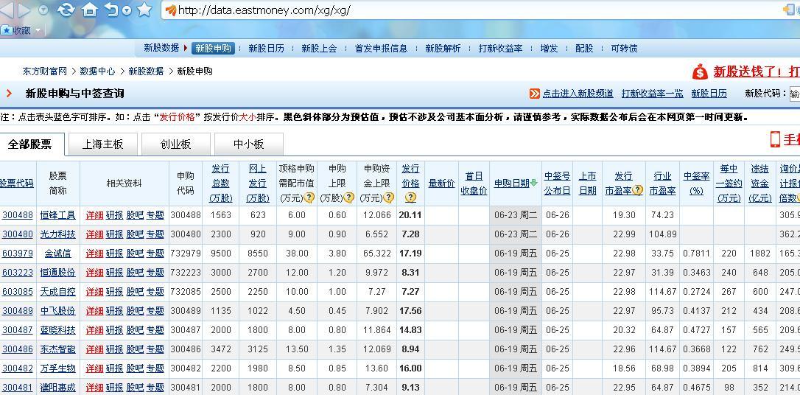The height and width of the screenshot is (395, 800).
Task: Click the browser back arrow button
Action: [8, 10]
